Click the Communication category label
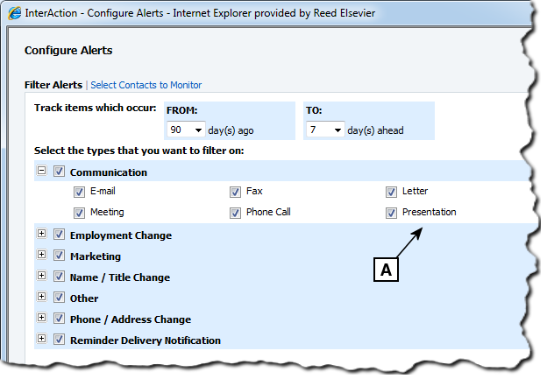The image size is (547, 379). (109, 172)
